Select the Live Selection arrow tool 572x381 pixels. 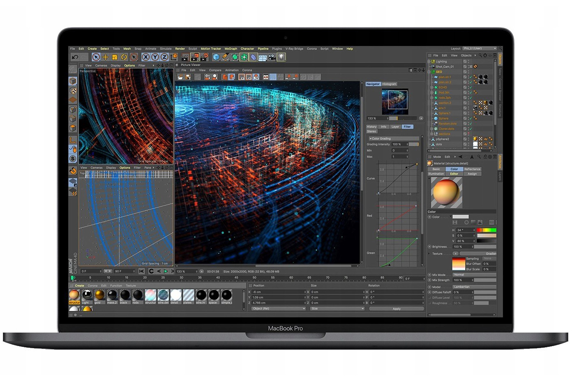pyautogui.click(x=96, y=57)
